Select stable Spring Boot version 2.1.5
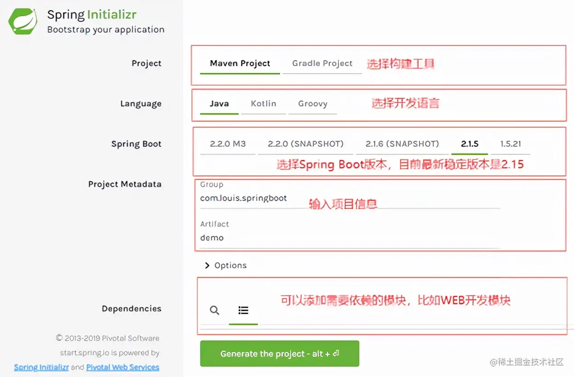This screenshot has width=574, height=377. click(x=470, y=143)
